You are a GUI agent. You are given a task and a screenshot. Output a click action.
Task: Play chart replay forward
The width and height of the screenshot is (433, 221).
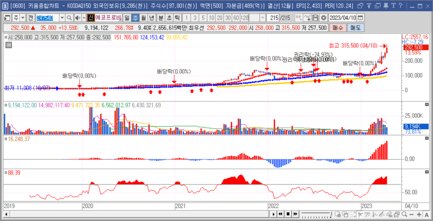pyautogui.click(x=273, y=214)
